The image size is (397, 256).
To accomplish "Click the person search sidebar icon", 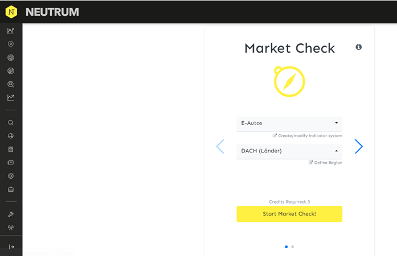I will (x=11, y=84).
